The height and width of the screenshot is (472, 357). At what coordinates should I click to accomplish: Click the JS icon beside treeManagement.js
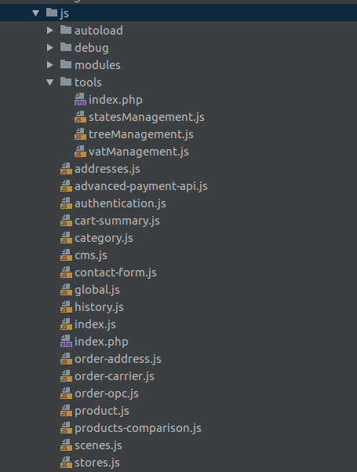tap(80, 134)
